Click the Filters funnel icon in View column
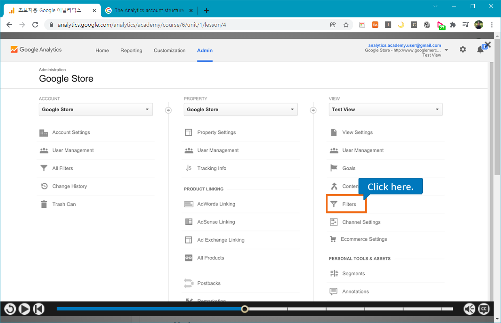Screen dimensions: 501x323 pos(333,204)
